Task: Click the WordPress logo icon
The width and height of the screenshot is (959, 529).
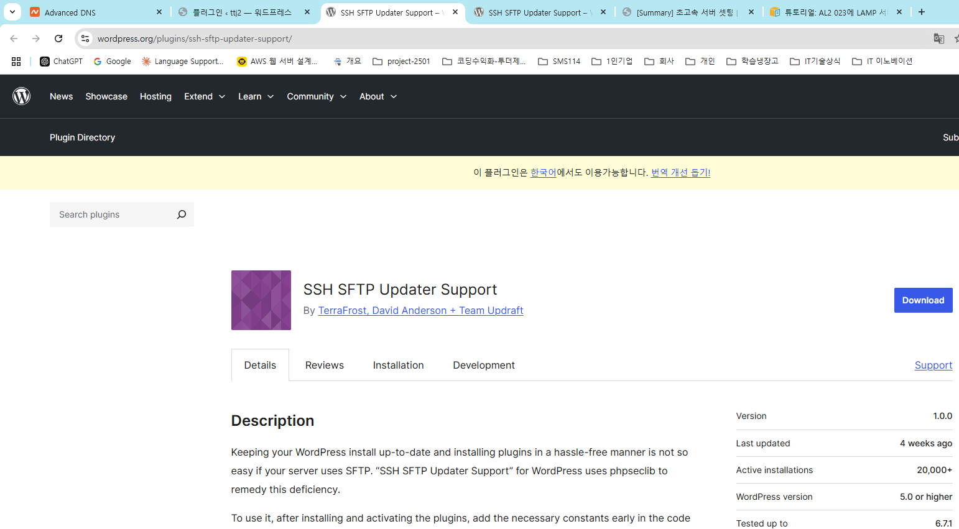Action: [x=22, y=96]
